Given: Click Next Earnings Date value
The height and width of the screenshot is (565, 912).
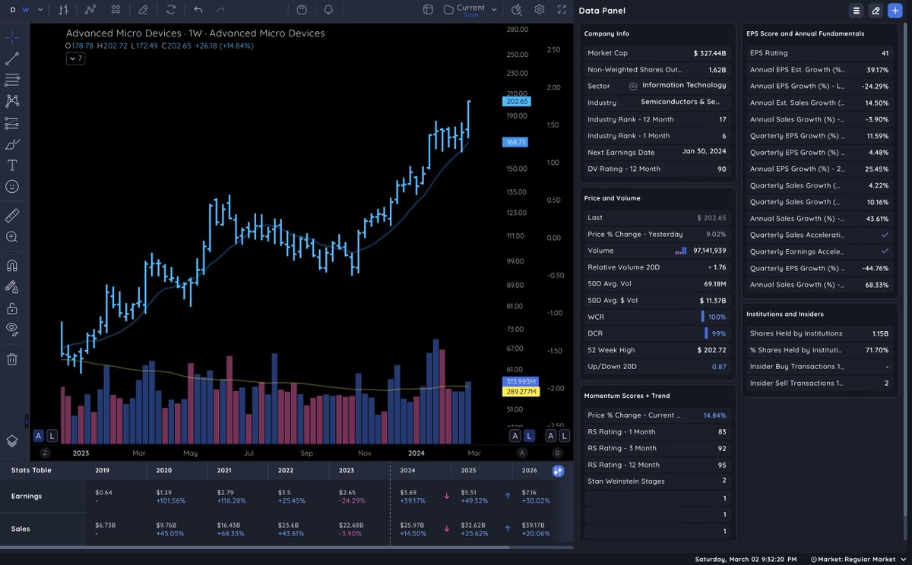Looking at the screenshot, I should coord(704,152).
